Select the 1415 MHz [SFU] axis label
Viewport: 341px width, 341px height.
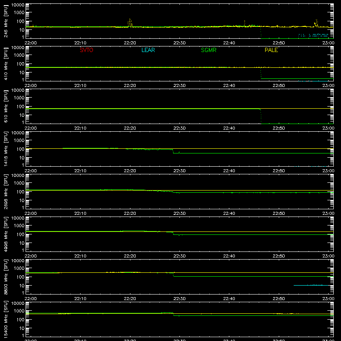[6, 149]
